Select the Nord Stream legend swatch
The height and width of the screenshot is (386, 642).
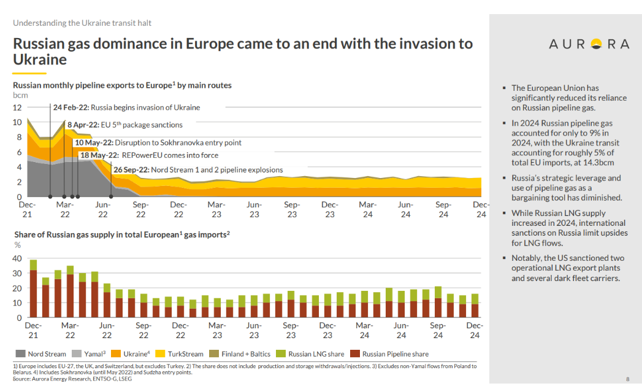click(19, 353)
